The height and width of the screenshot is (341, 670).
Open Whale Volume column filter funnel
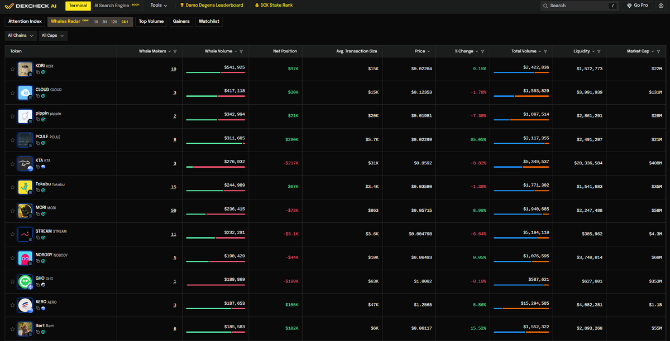241,51
